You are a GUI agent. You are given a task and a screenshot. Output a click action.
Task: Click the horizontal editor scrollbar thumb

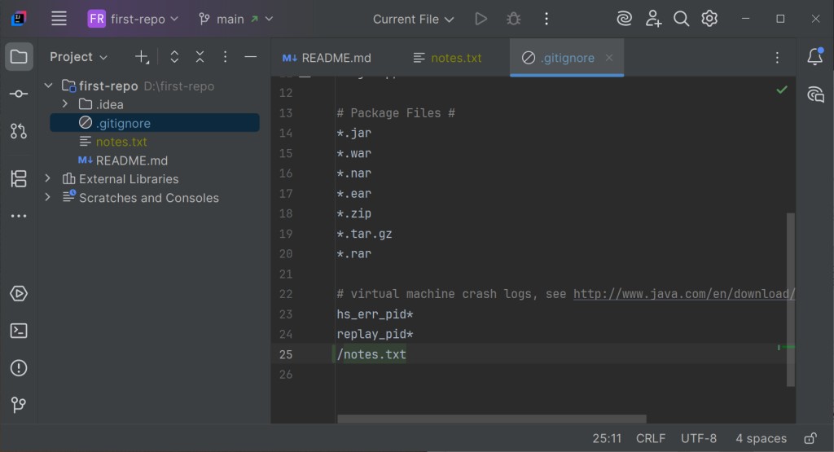491,419
